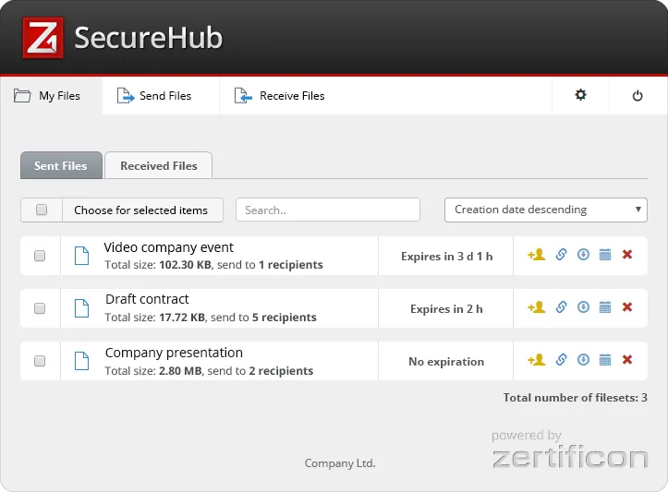Check the Video company event checkbox
The height and width of the screenshot is (492, 668).
point(40,256)
